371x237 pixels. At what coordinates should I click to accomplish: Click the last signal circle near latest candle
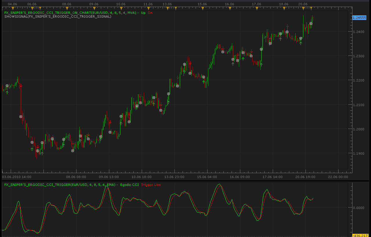311,24
